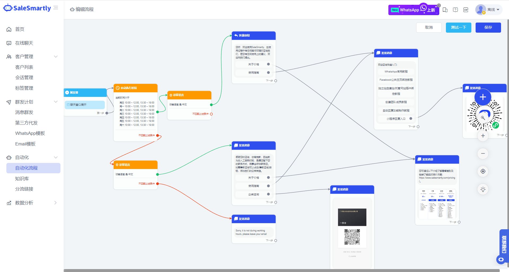Viewport: 509px width, 272px height.
Task: Click the 使用指南 option in 快捷按钮 node
Action: tap(253, 72)
